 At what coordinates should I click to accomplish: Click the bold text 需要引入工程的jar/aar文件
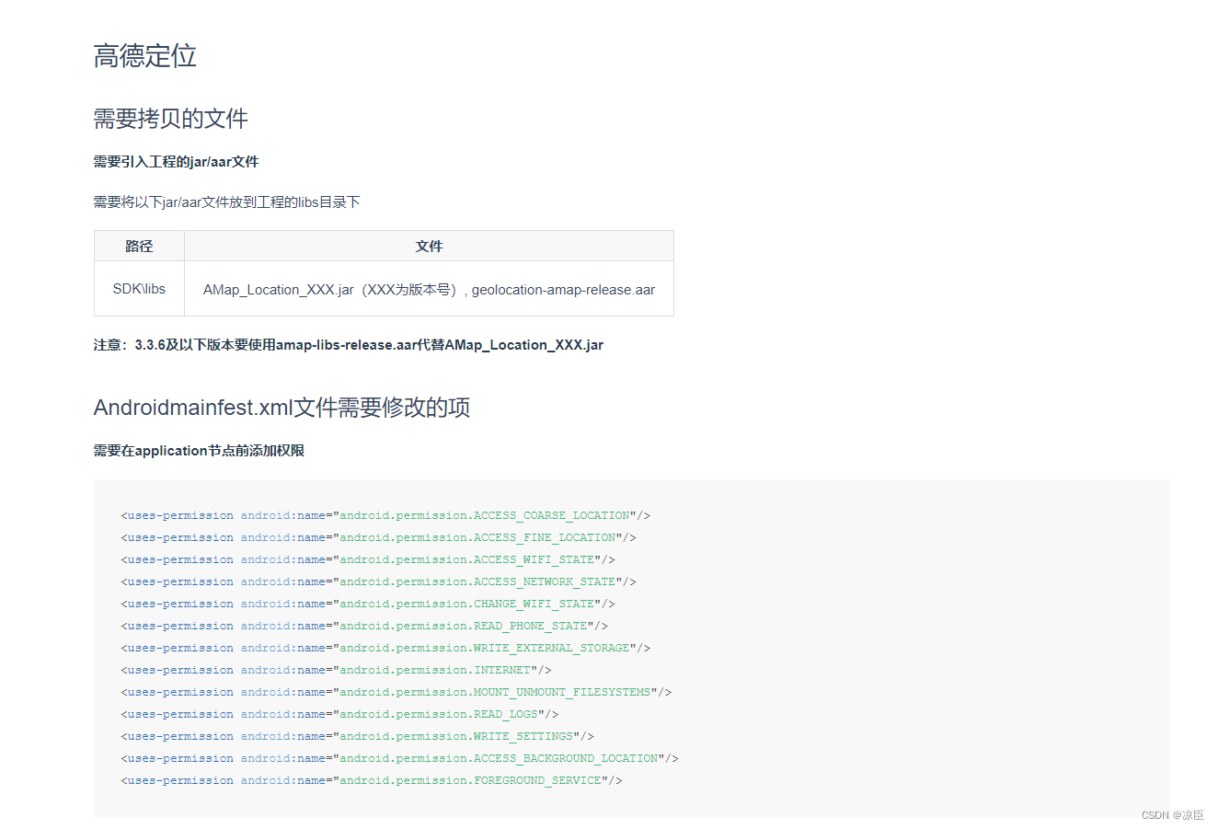click(176, 162)
